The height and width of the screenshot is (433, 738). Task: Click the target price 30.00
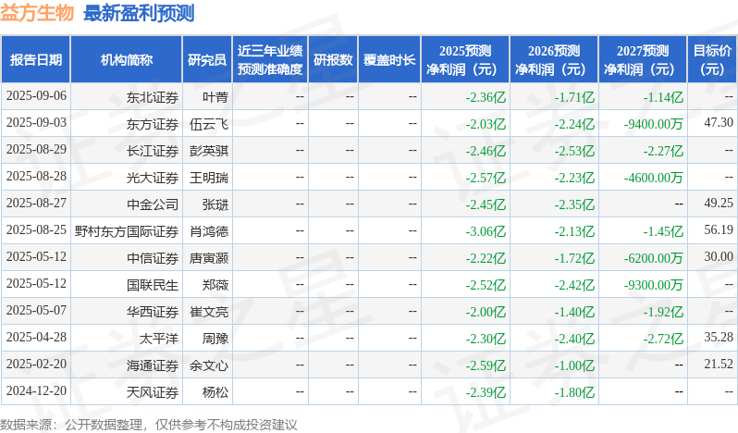click(x=719, y=257)
